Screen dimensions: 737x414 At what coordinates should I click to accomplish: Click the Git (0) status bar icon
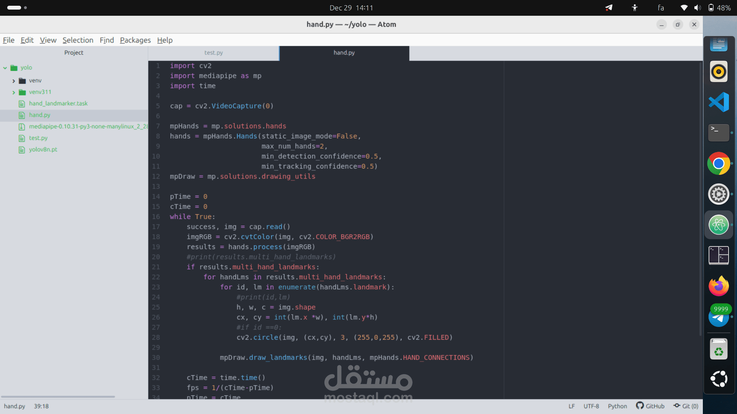(x=686, y=406)
